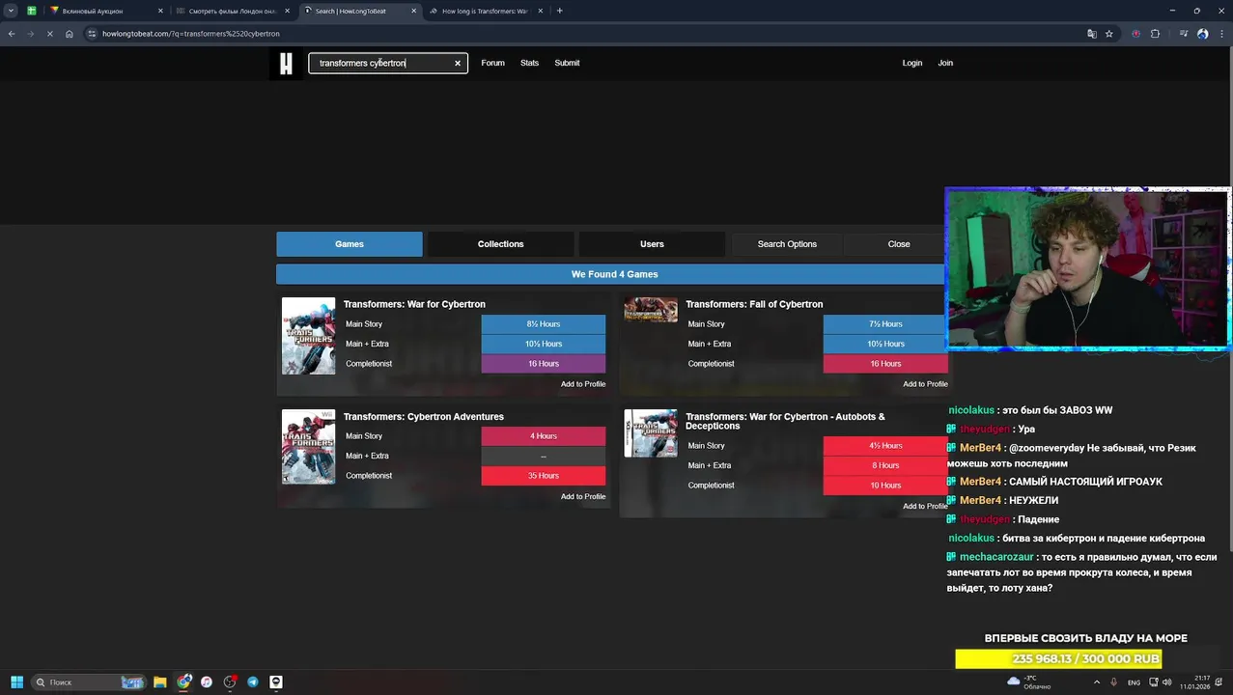Open Chrome from the taskbar
Screen dimensions: 1233x695
(183, 682)
